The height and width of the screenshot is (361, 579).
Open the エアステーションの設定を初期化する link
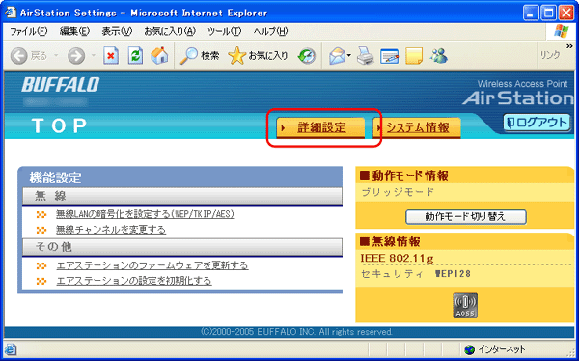(x=134, y=281)
